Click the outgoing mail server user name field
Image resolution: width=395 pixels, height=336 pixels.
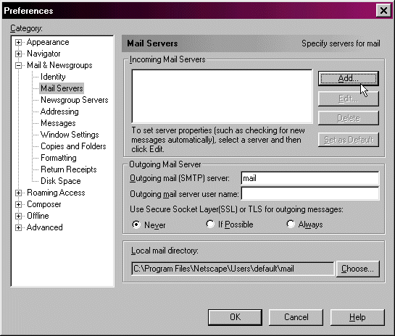(310, 193)
